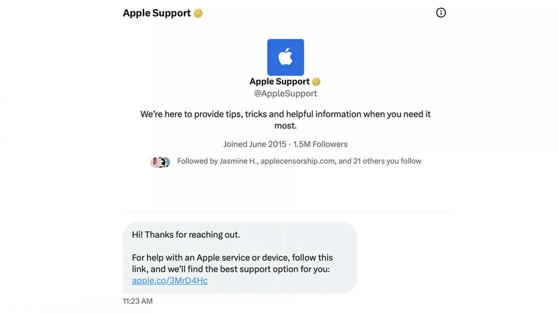Click the 11:23 AM message timestamp
The image size is (558, 314).
tap(138, 301)
